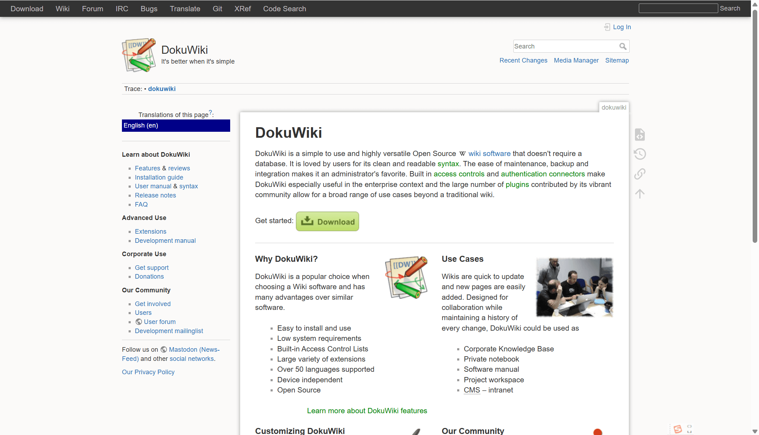Open XRef in the top navigation bar
The image size is (759, 435).
242,9
